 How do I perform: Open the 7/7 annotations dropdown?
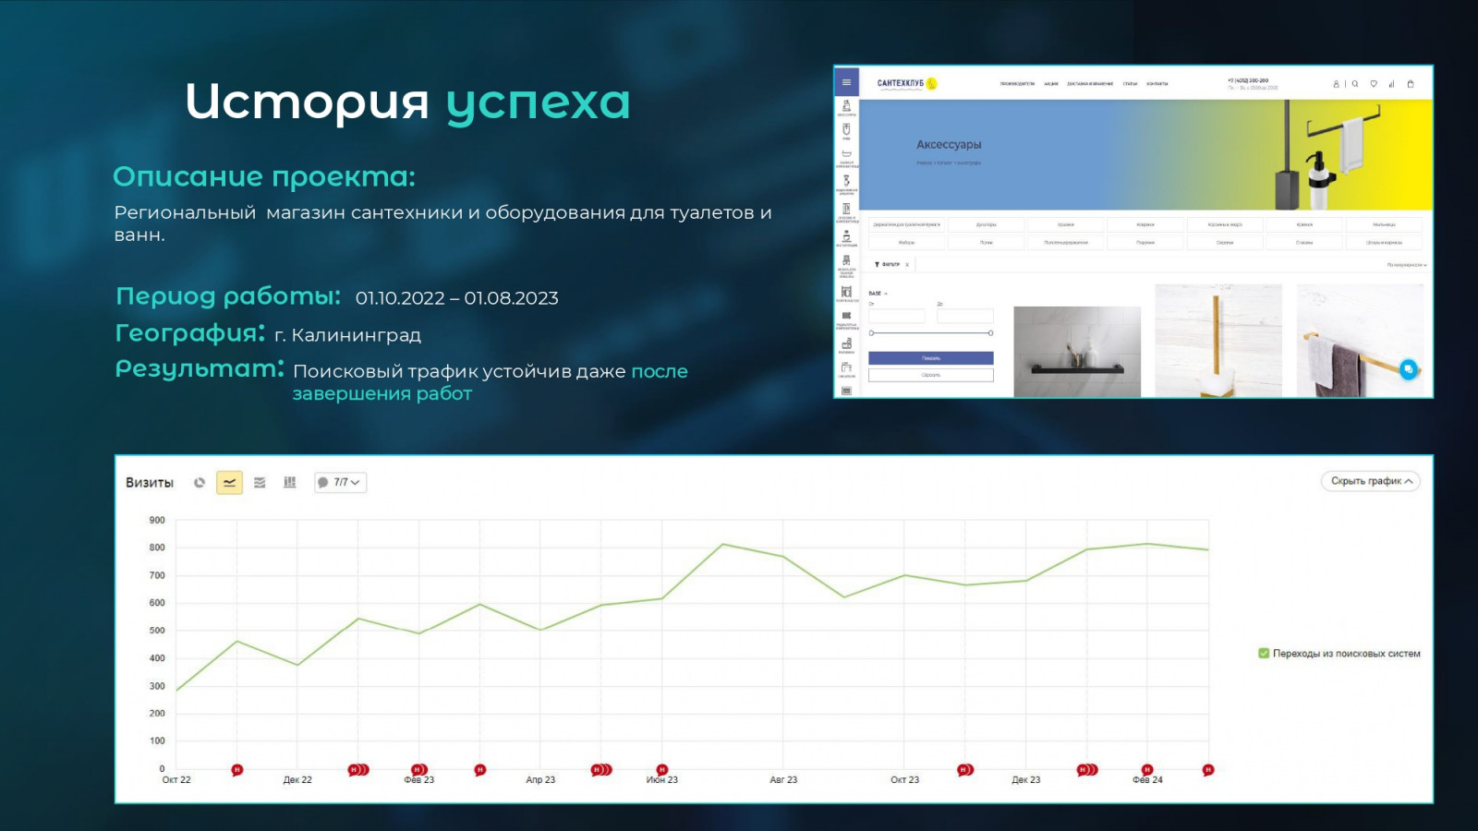tap(340, 482)
